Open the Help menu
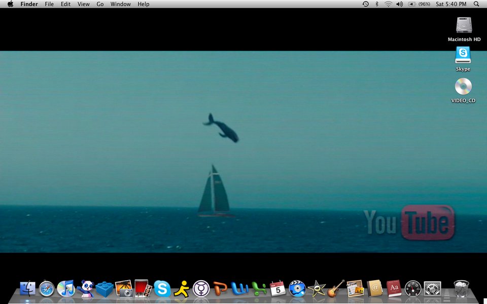The height and width of the screenshot is (304, 487). pyautogui.click(x=144, y=4)
